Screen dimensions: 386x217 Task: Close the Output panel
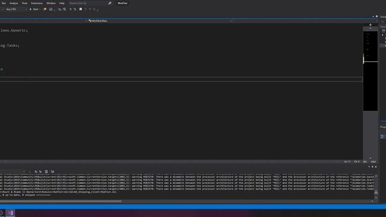(x=376, y=167)
